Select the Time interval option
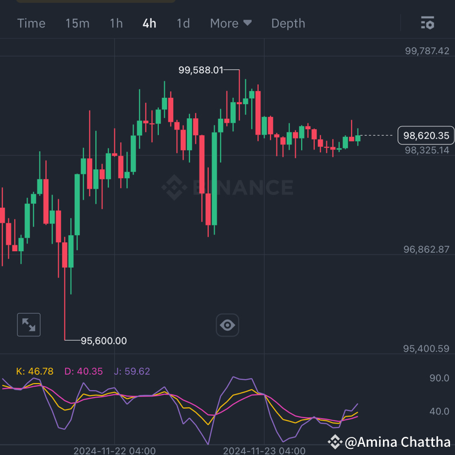This screenshot has width=455, height=455. pyautogui.click(x=31, y=23)
